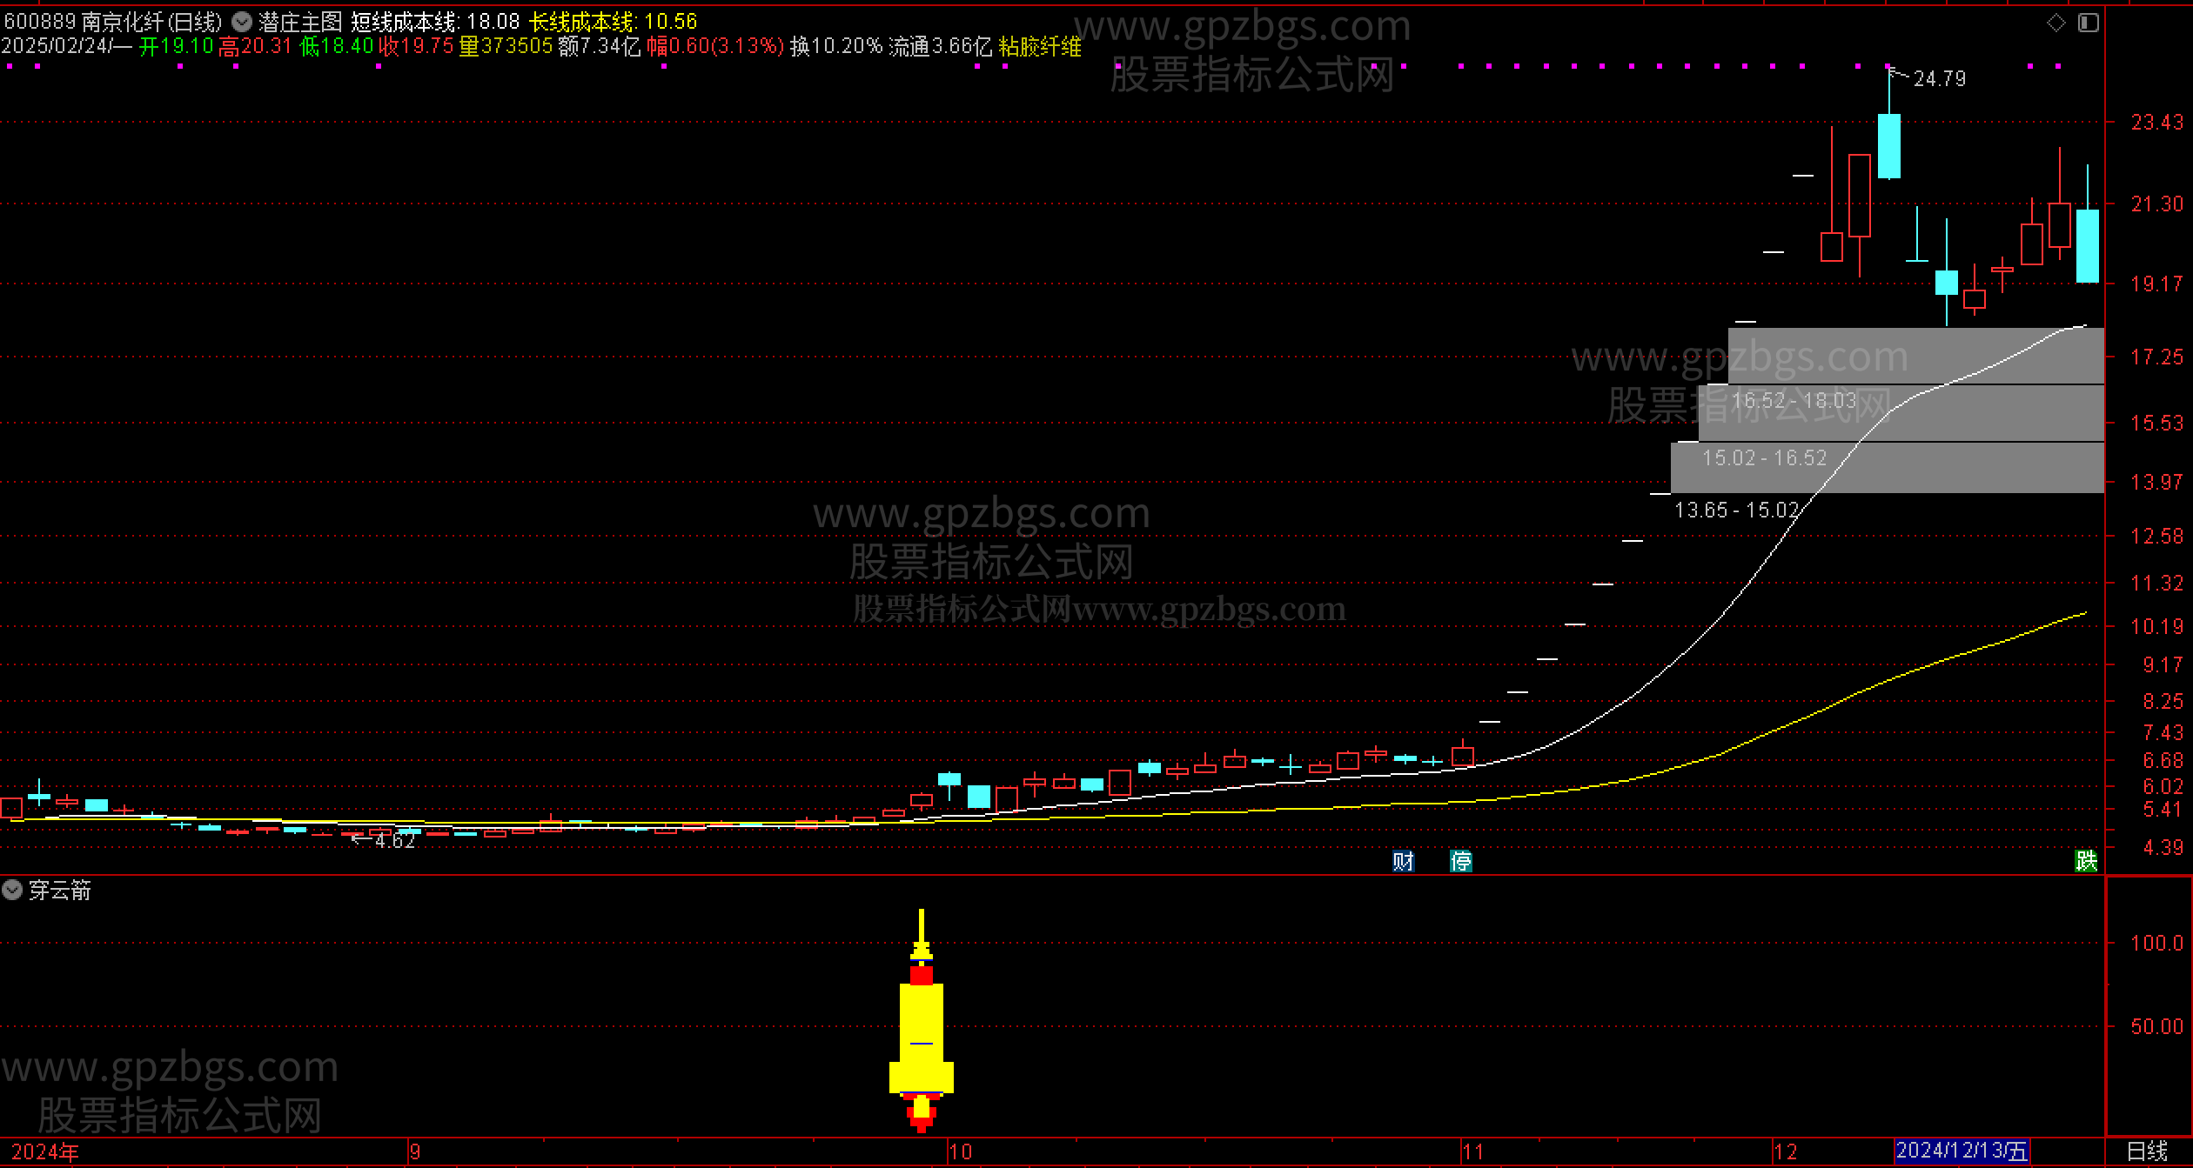Click the 日线 period selector
2193x1168 pixels.
click(x=2147, y=1151)
